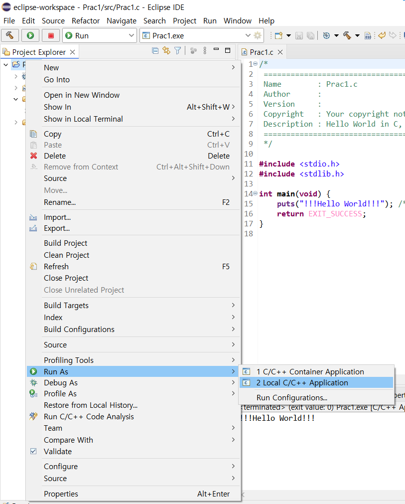Open the Debug As submenu
405x504 pixels.
coord(134,382)
